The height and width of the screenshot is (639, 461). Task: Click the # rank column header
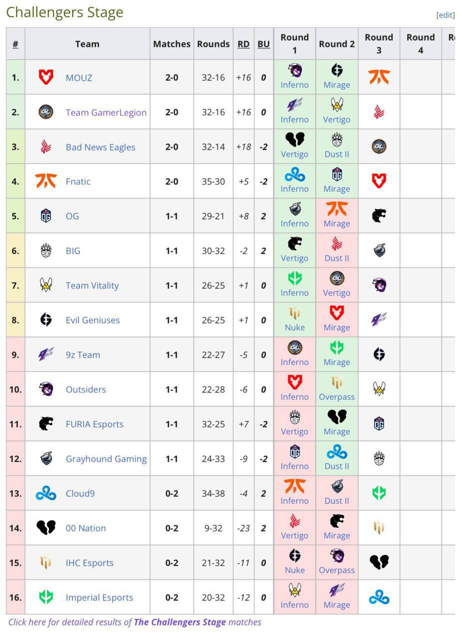(x=15, y=44)
